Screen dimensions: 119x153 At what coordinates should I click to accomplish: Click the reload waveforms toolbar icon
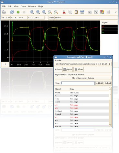pos(12,12)
